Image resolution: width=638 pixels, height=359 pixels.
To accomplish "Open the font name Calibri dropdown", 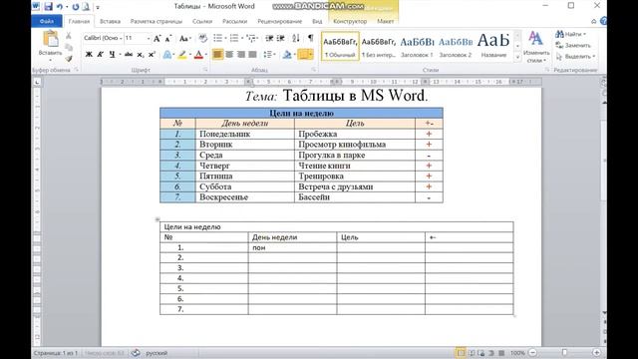I will (x=121, y=38).
